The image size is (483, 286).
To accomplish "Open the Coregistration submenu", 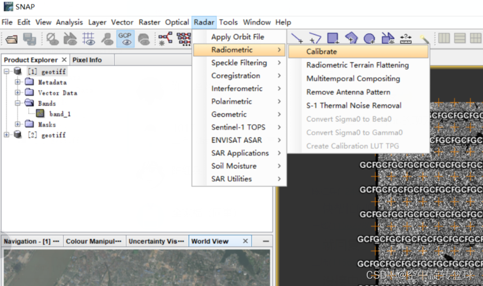I will (239, 75).
